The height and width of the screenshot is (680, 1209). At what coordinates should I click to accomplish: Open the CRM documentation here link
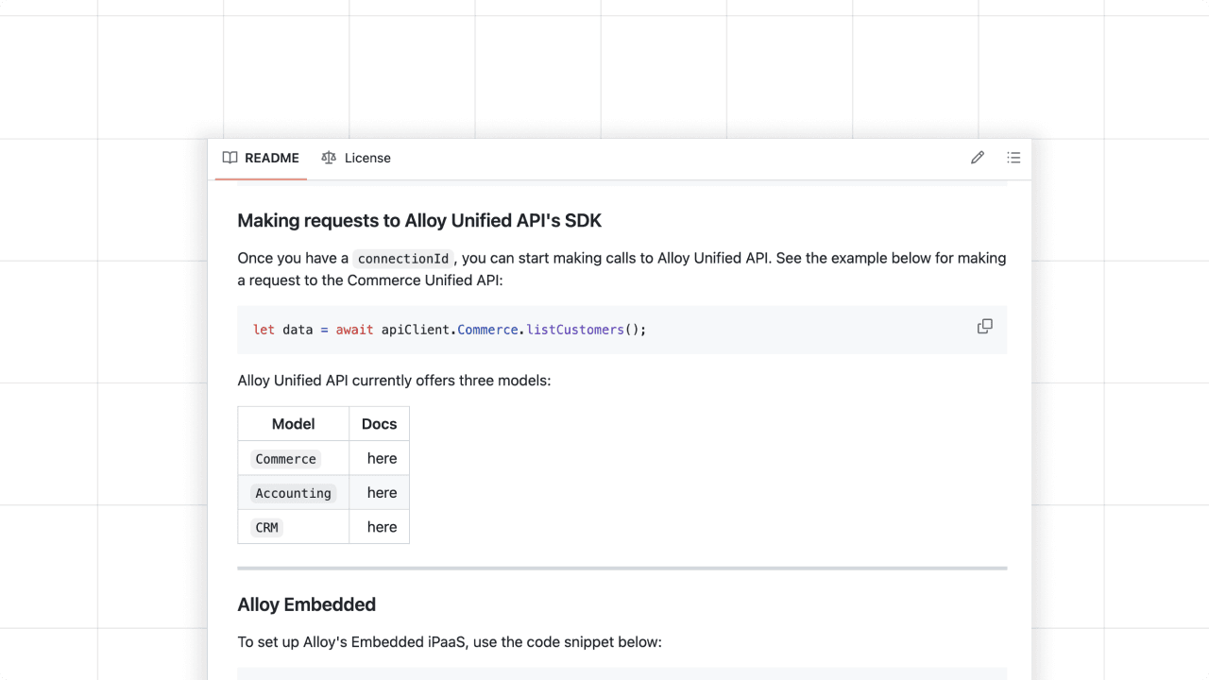point(382,526)
